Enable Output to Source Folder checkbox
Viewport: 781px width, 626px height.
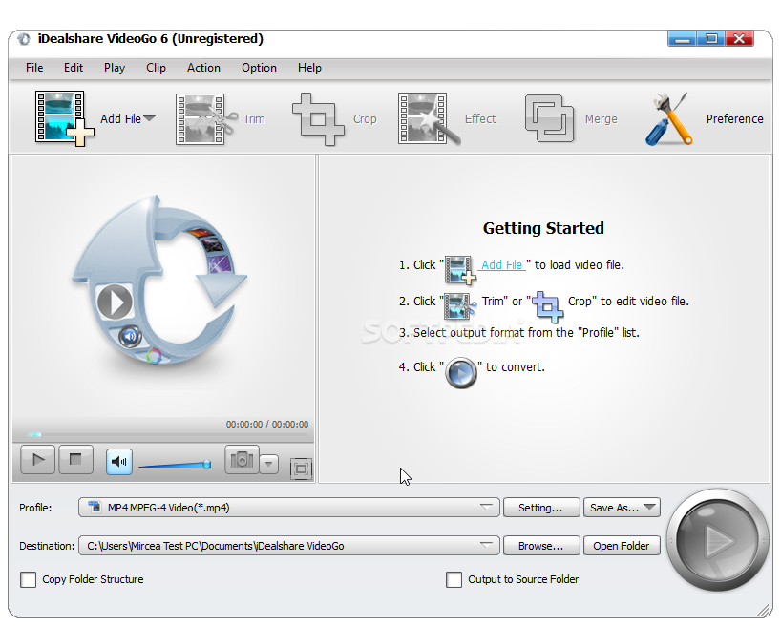(454, 579)
